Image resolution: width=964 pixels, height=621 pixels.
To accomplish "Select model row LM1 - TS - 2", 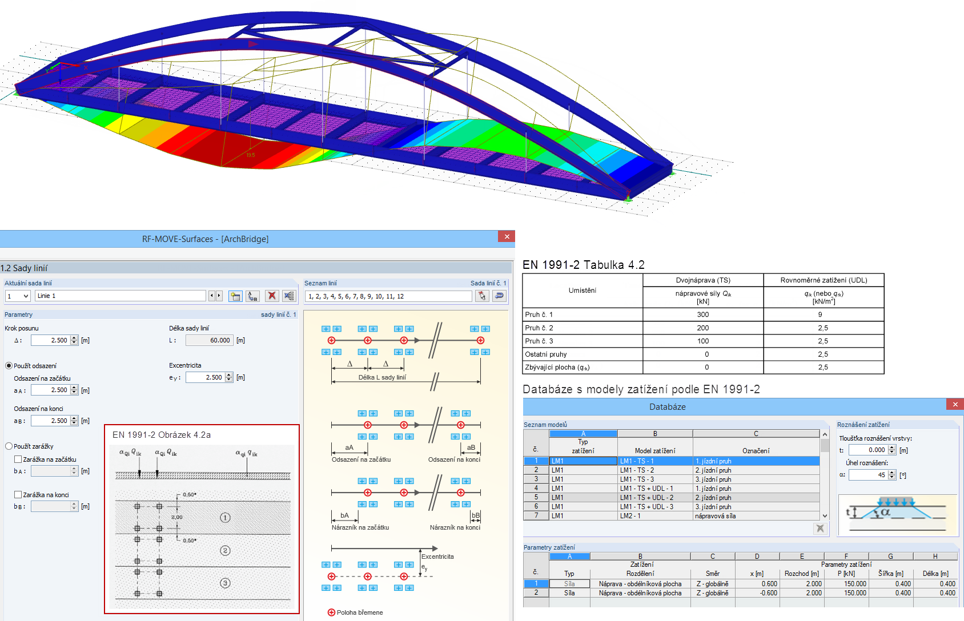I will [x=672, y=470].
